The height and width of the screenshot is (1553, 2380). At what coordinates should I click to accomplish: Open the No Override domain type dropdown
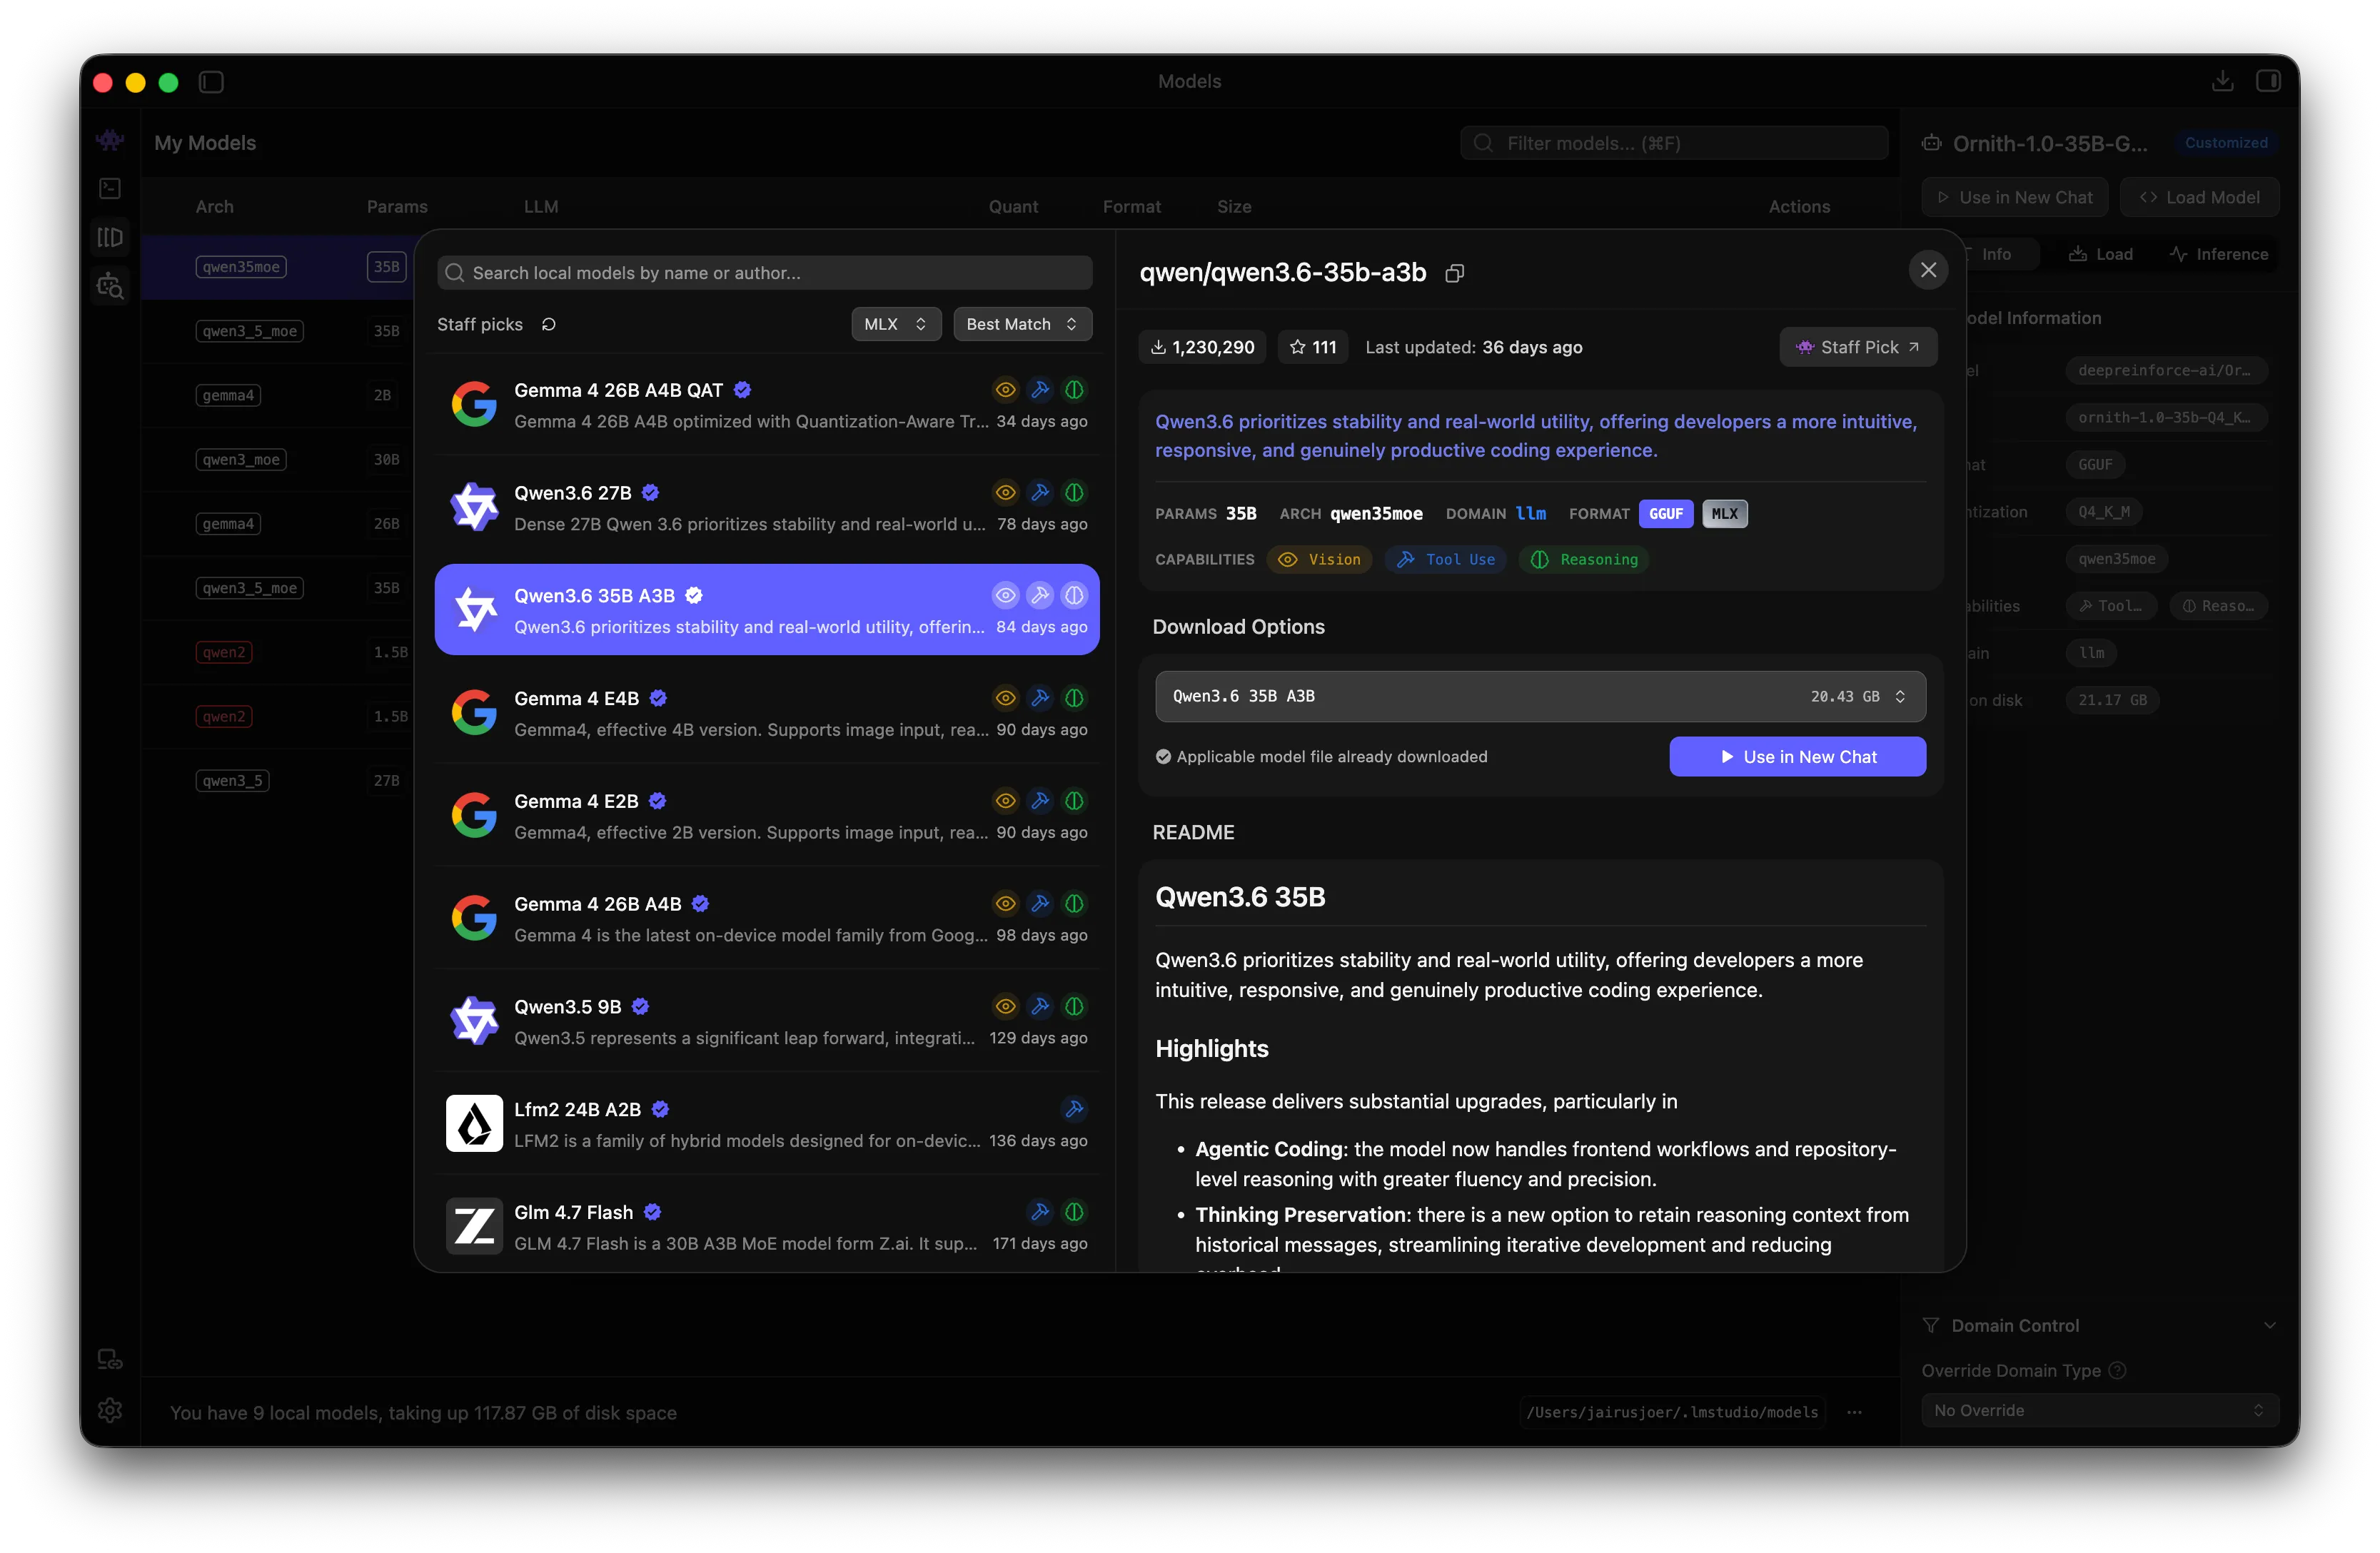click(2100, 1410)
